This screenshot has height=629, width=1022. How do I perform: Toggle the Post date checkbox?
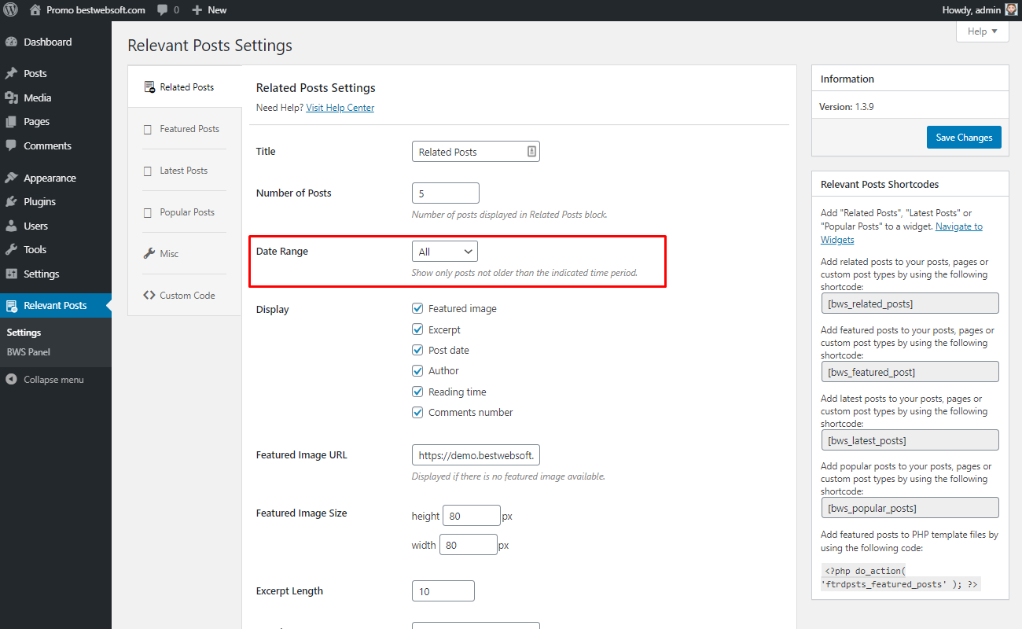418,350
